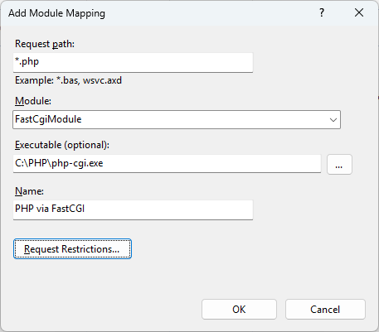
Task: Close the Add Module Mapping dialog
Action: [359, 12]
